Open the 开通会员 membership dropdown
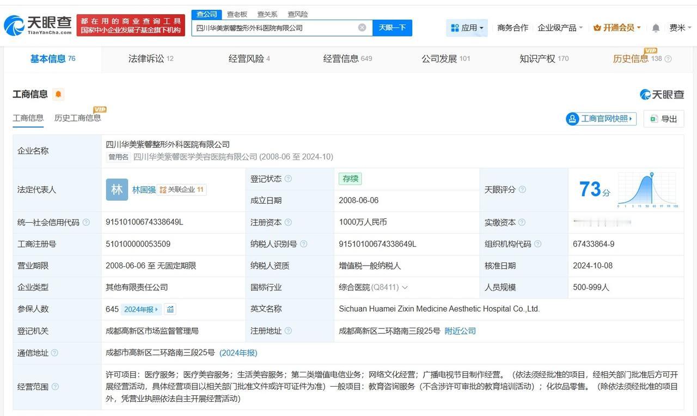The image size is (697, 416). point(617,28)
